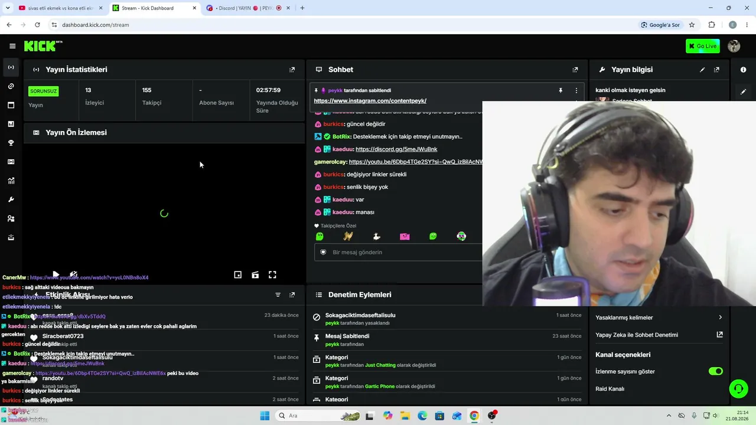Select the Stream - Kick Dashboard tab

154,8
